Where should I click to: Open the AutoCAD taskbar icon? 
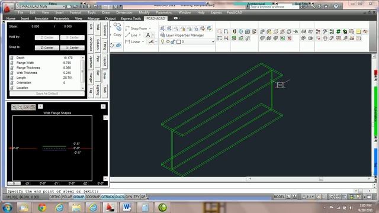click(110, 208)
